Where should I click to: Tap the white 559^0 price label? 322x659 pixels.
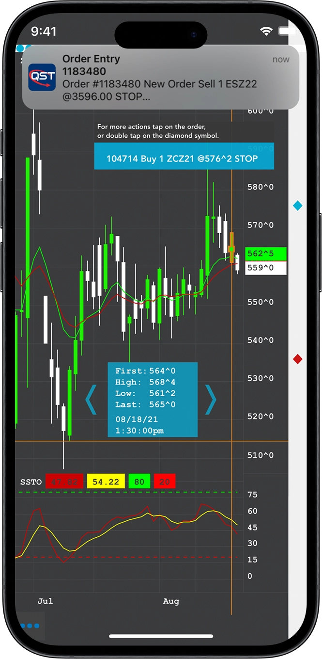266,268
